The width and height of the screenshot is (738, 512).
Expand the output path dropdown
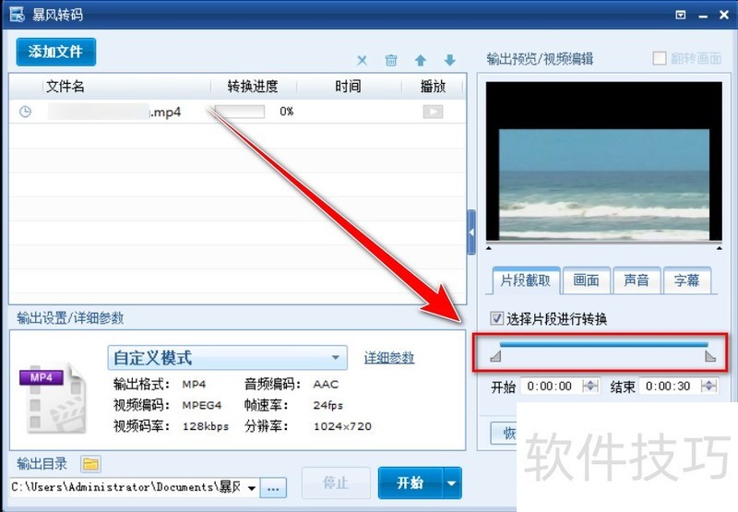pyautogui.click(x=252, y=487)
